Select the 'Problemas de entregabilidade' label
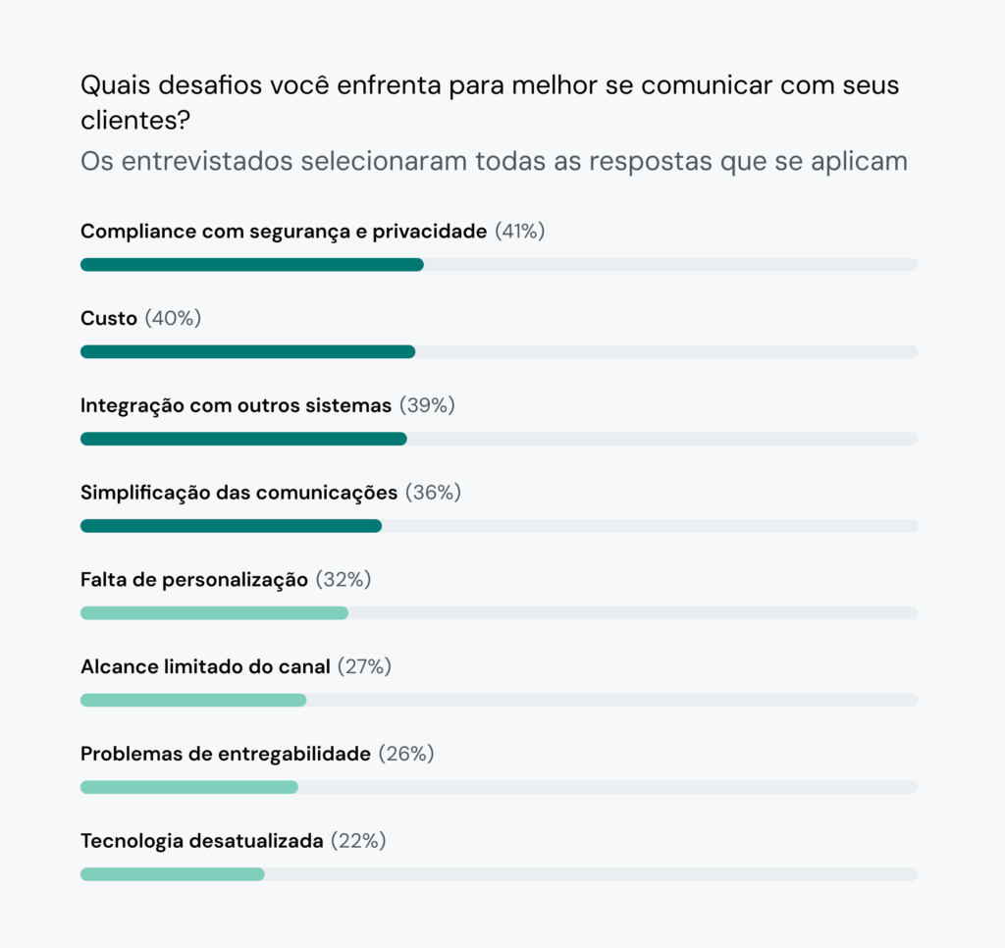The height and width of the screenshot is (948, 1005). click(x=226, y=755)
